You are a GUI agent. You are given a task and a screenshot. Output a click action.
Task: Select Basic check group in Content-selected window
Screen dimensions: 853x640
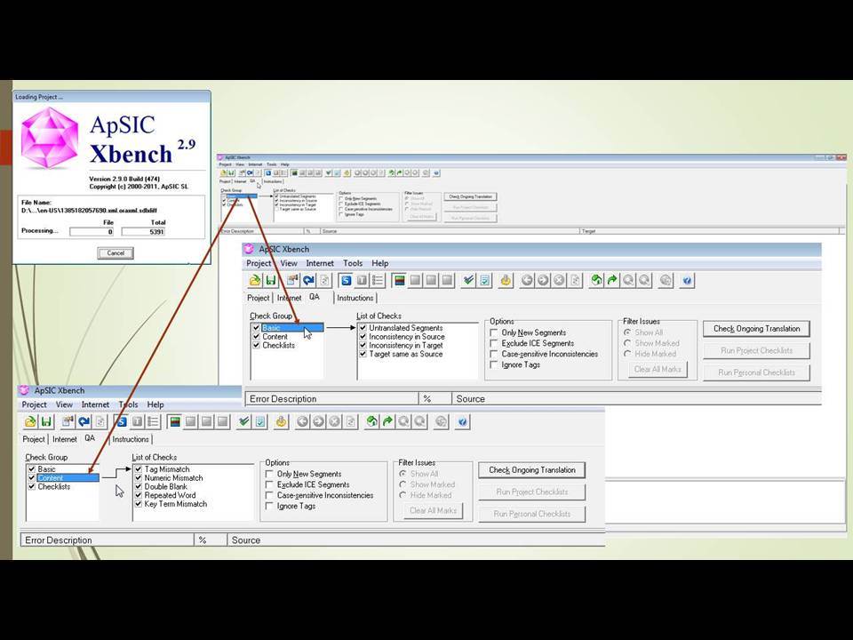47,469
